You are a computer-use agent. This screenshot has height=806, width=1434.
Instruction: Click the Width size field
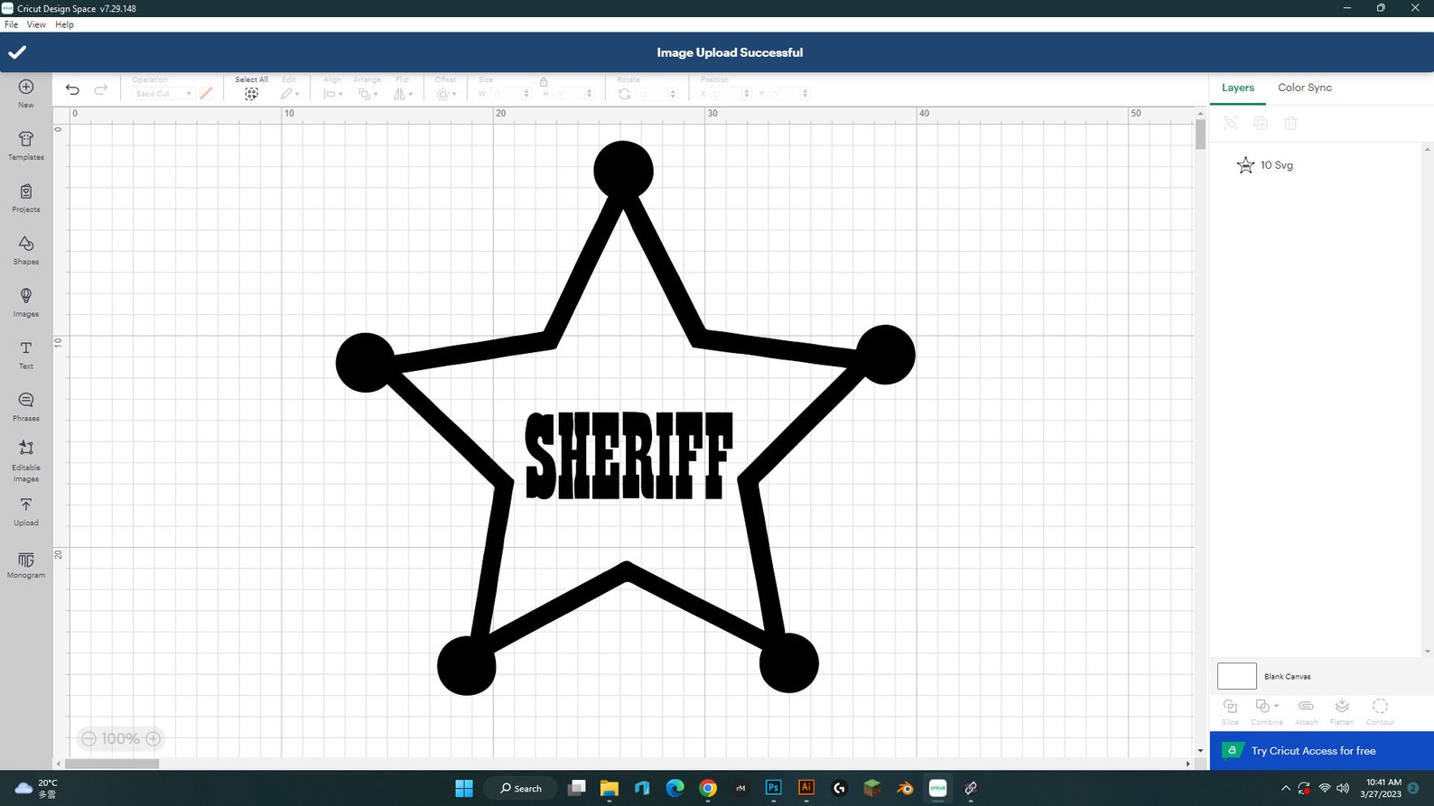coord(505,94)
